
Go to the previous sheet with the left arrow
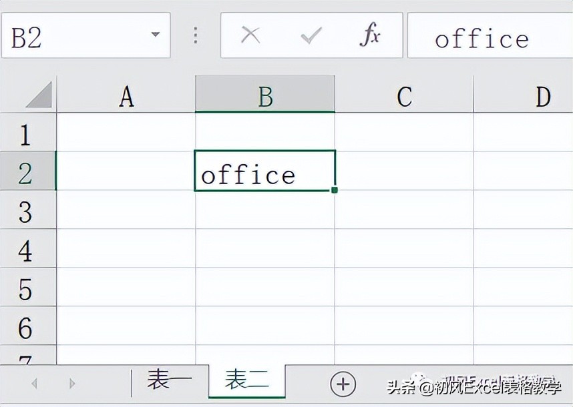34,384
